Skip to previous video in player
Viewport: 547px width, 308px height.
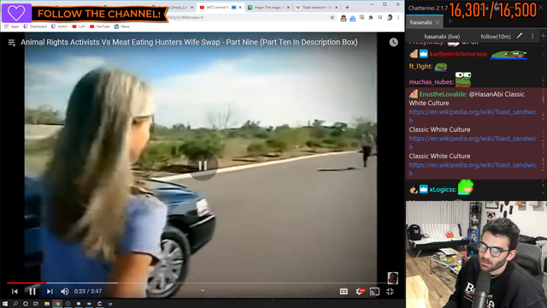tap(15, 291)
